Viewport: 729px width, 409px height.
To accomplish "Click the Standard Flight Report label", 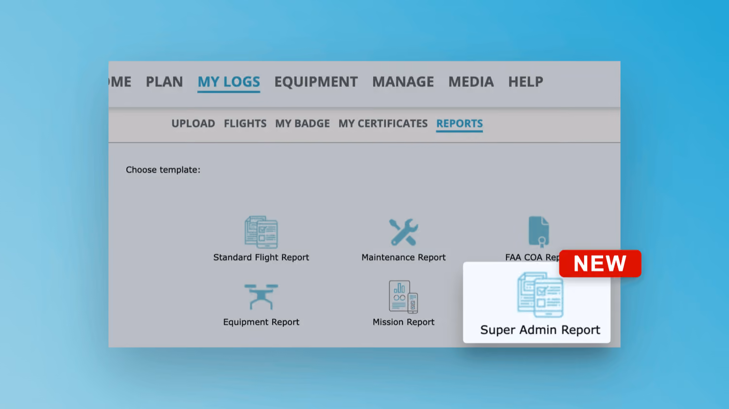I will coord(261,258).
